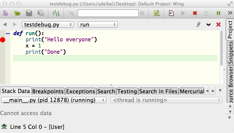
Task: Toggle full screen with window corner arrows
Action: coord(230,4)
